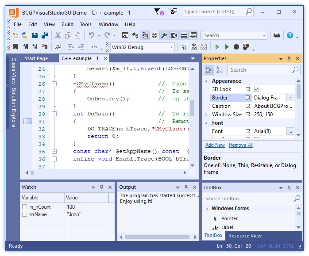Collapse the code fold at line 26
309x256 pixels.
pyautogui.click(x=54, y=84)
